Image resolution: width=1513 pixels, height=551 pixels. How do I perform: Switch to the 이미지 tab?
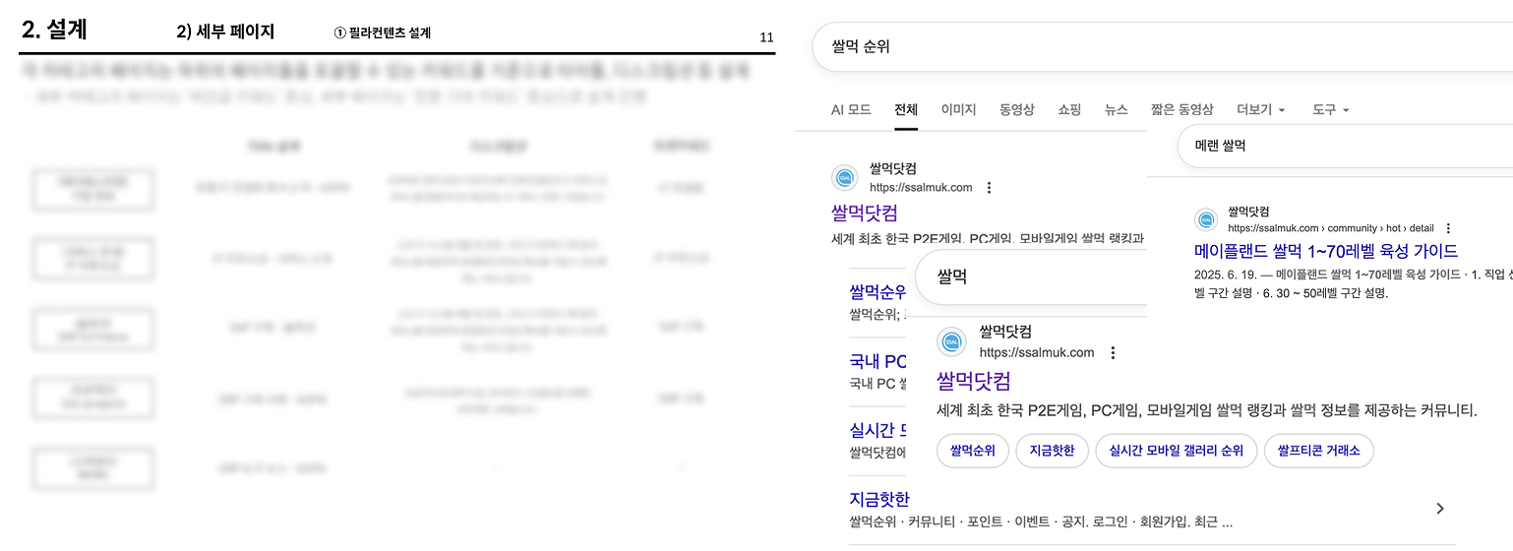pyautogui.click(x=959, y=109)
